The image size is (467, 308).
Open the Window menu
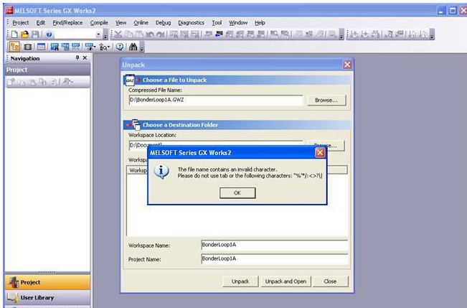238,23
